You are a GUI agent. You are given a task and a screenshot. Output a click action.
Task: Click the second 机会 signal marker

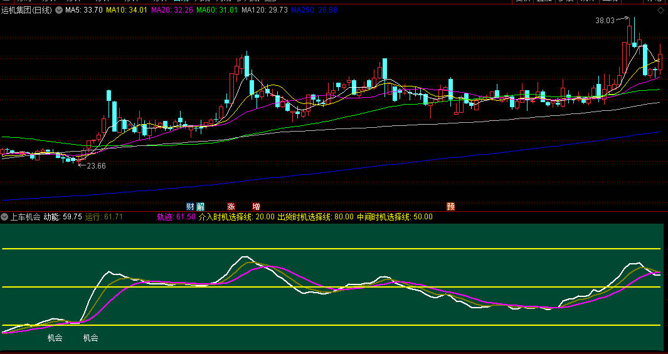point(90,338)
